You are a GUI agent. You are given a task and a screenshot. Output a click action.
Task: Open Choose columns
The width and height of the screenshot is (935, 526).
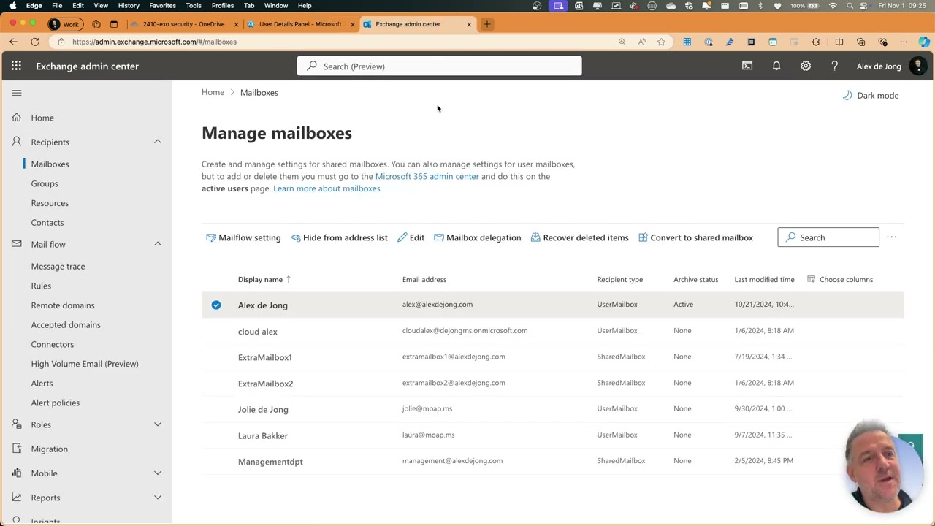(x=840, y=279)
